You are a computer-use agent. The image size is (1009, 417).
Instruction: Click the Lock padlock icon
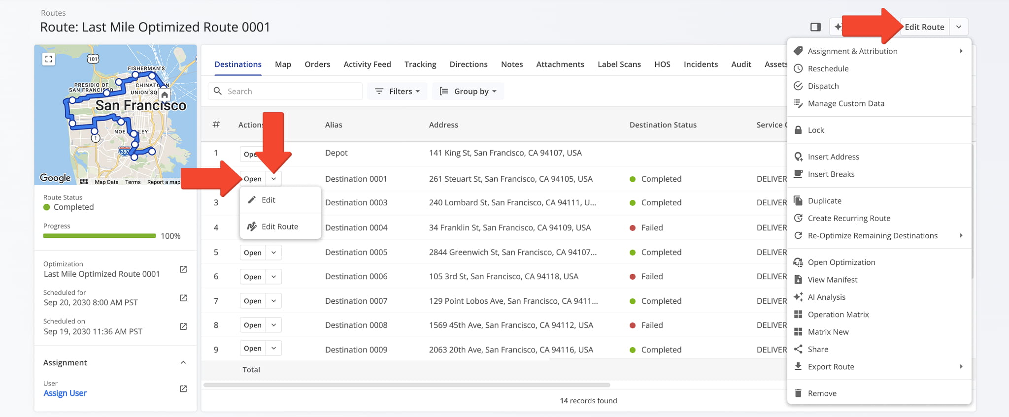click(x=798, y=130)
